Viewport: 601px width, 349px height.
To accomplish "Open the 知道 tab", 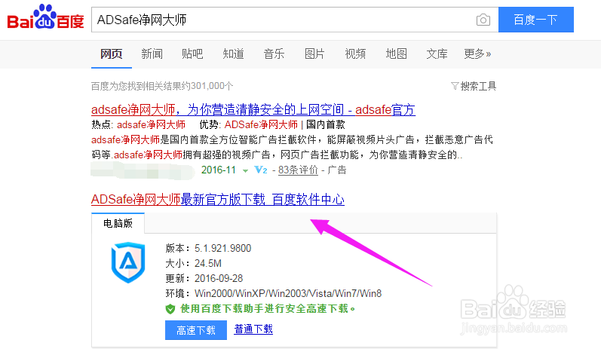I will point(233,54).
